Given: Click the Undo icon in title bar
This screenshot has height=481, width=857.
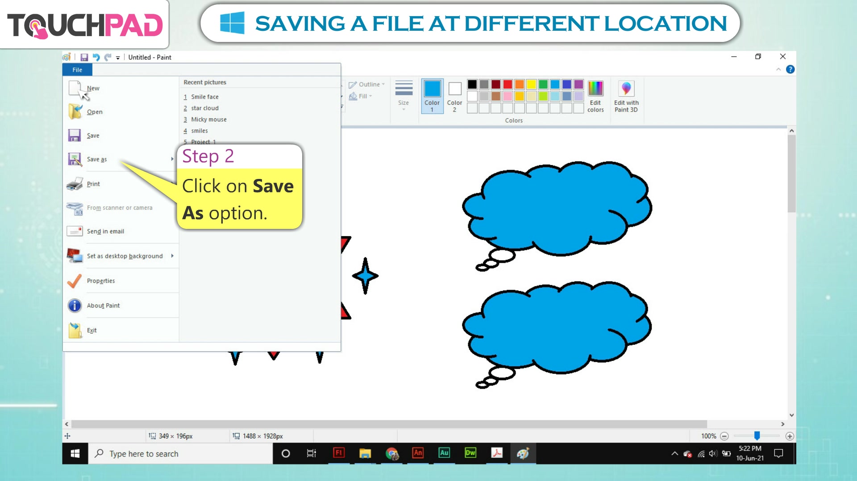Looking at the screenshot, I should tap(96, 58).
